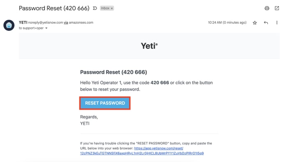283x162 pixels.
Task: Open the three-dot more options menu
Action: [277, 23]
